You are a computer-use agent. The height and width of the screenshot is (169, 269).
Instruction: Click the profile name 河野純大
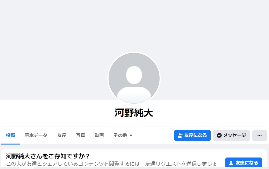click(134, 113)
